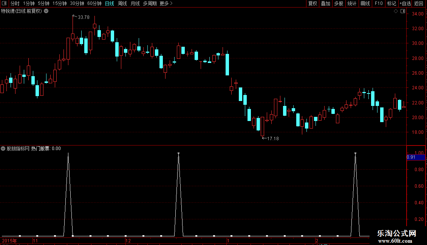Image resolution: width=427 pixels, height=245 pixels.
Task: Expand the 股朋指标网 indicator dropdown arrow
Action: (3, 149)
